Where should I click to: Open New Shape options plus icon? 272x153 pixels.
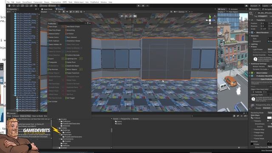coord(63,26)
